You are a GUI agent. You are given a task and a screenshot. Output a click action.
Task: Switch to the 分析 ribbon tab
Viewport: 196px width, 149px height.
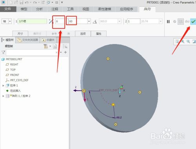click(39, 9)
